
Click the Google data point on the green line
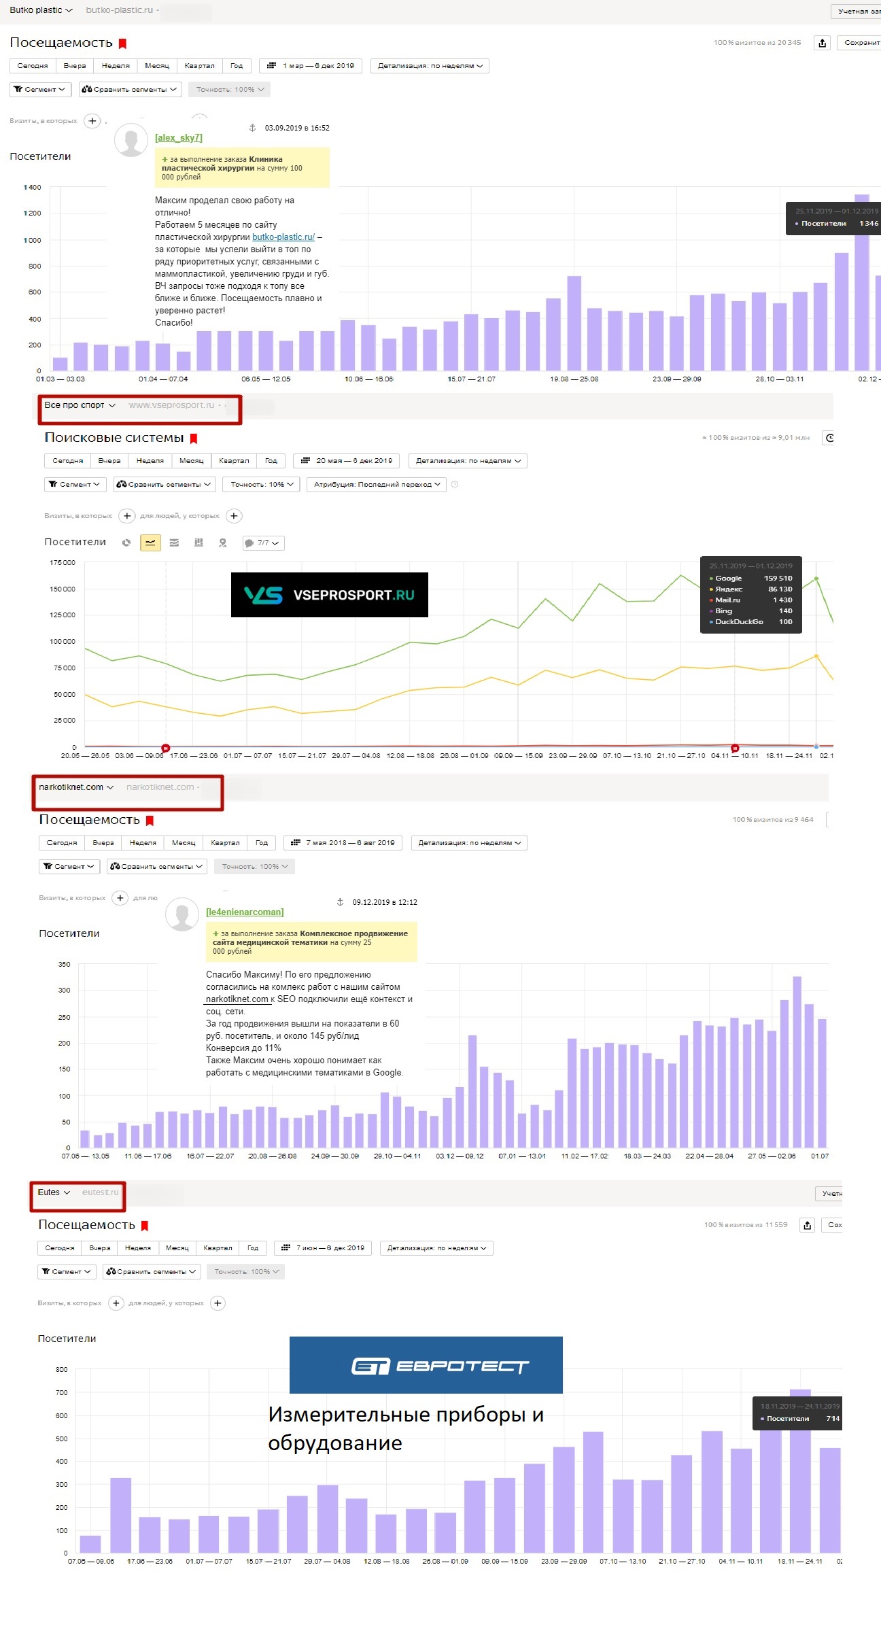point(816,579)
